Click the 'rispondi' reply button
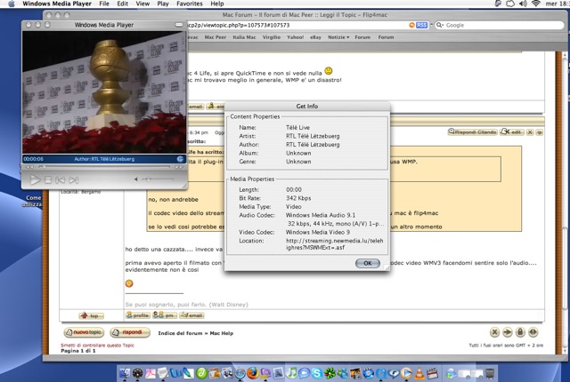The height and width of the screenshot is (382, 570). 130,332
